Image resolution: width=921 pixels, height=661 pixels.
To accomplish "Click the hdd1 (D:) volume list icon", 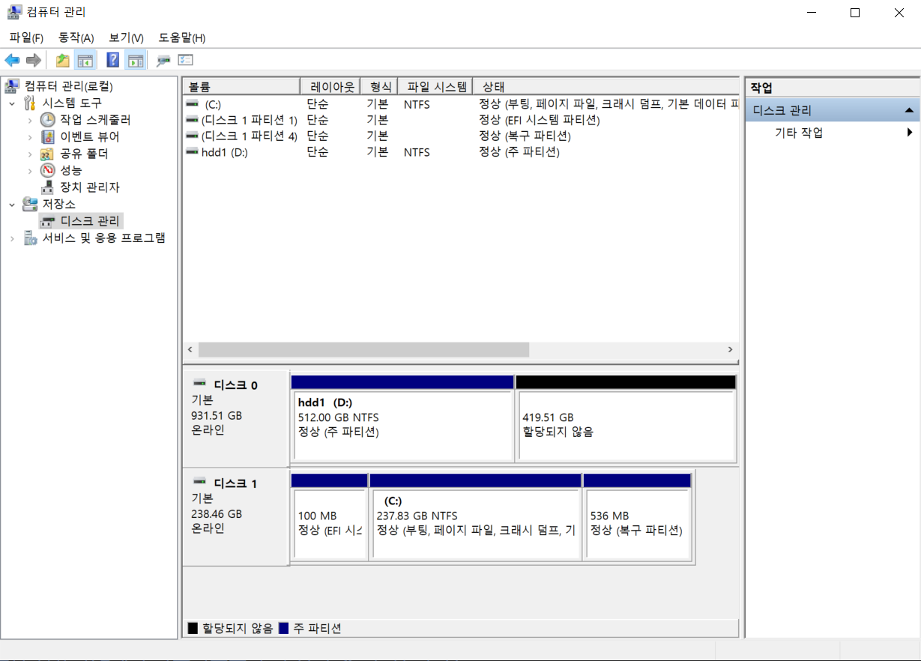I will click(193, 152).
